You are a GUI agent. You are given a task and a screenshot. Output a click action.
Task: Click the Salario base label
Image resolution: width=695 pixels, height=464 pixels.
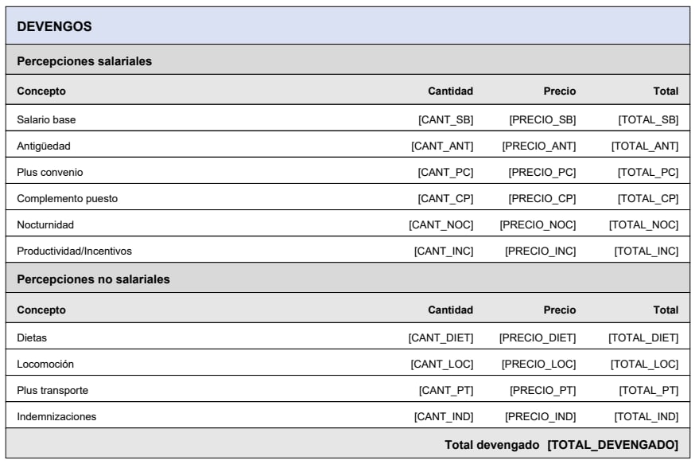point(46,119)
